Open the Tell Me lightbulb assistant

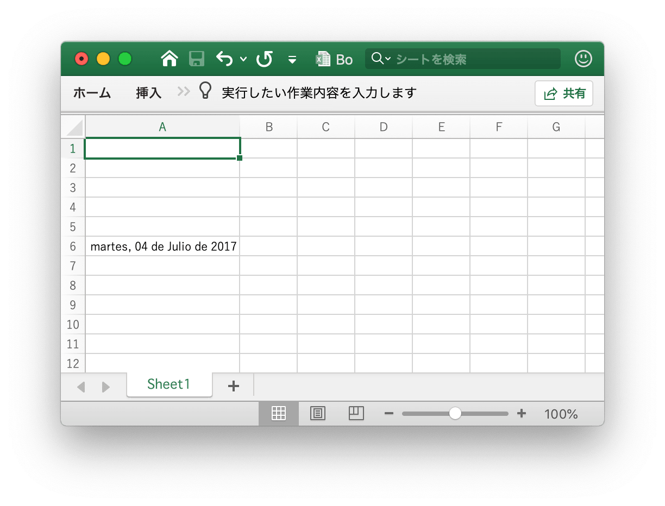click(205, 91)
